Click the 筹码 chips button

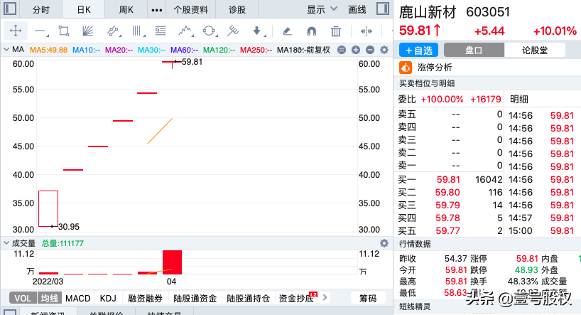click(x=368, y=299)
